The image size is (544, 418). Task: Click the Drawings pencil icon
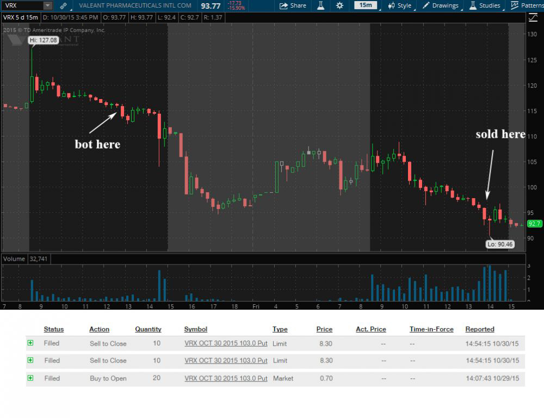426,5
